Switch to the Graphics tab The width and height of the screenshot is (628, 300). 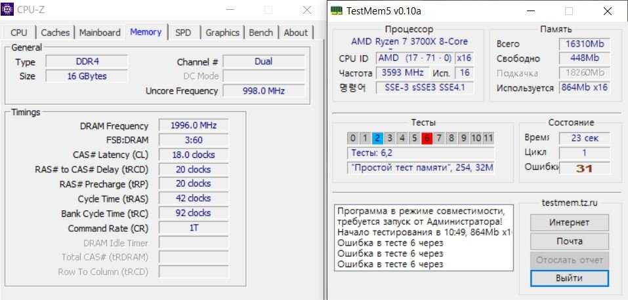(222, 33)
